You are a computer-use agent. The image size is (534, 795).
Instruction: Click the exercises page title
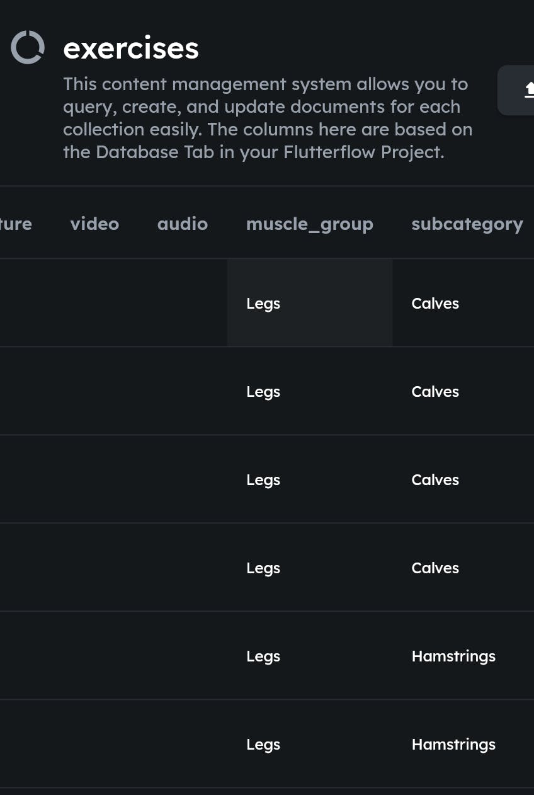(131, 49)
